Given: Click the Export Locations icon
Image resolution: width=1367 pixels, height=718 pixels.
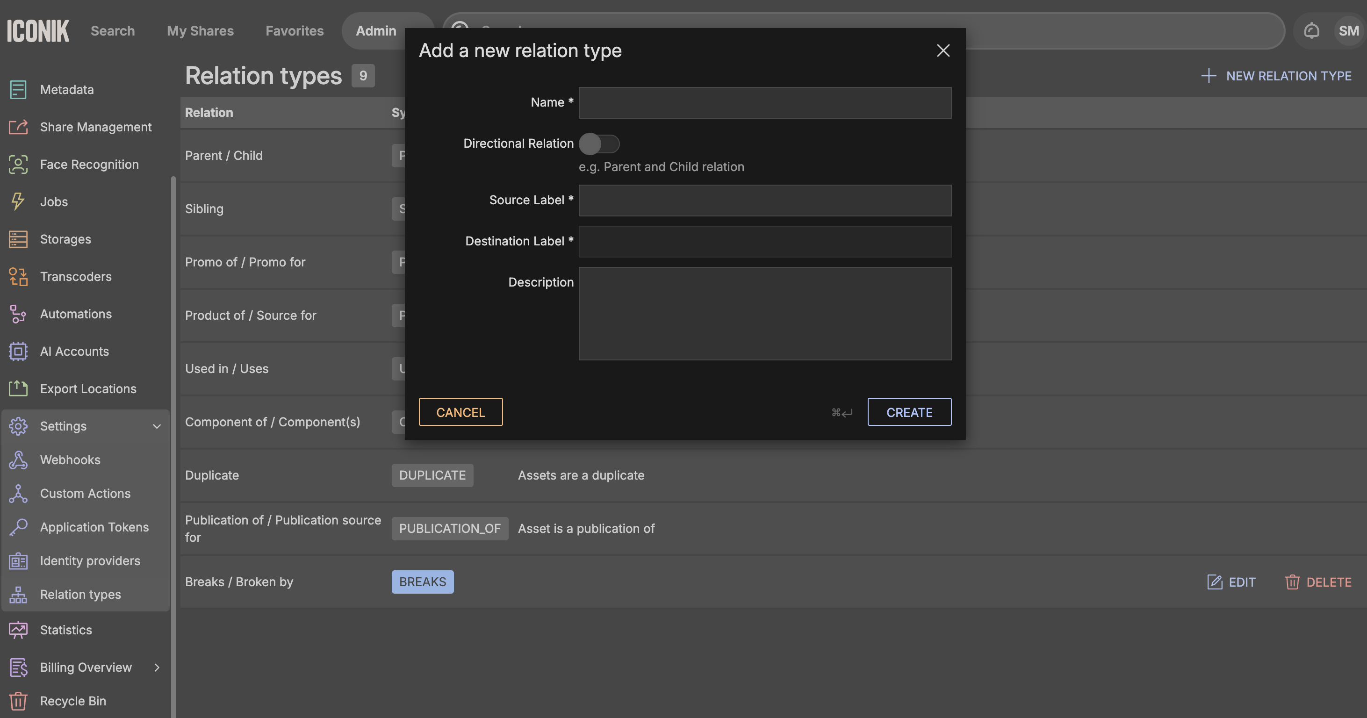Looking at the screenshot, I should point(18,388).
